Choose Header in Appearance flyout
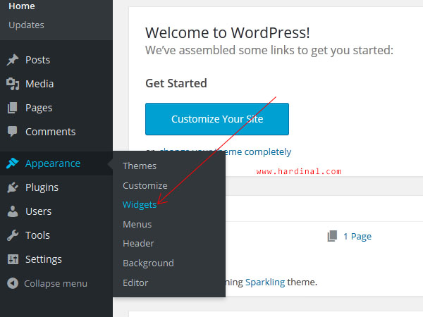 [x=138, y=244]
